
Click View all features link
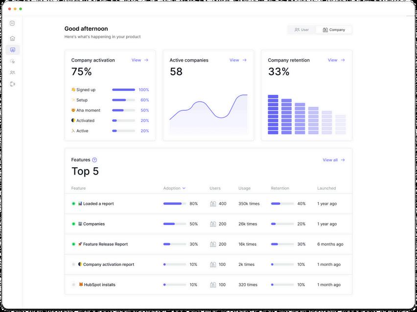[x=334, y=160]
